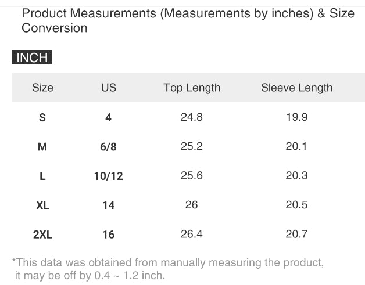Screen dimensions: 365x285
Task: Select the S size row label
Action: pos(42,117)
